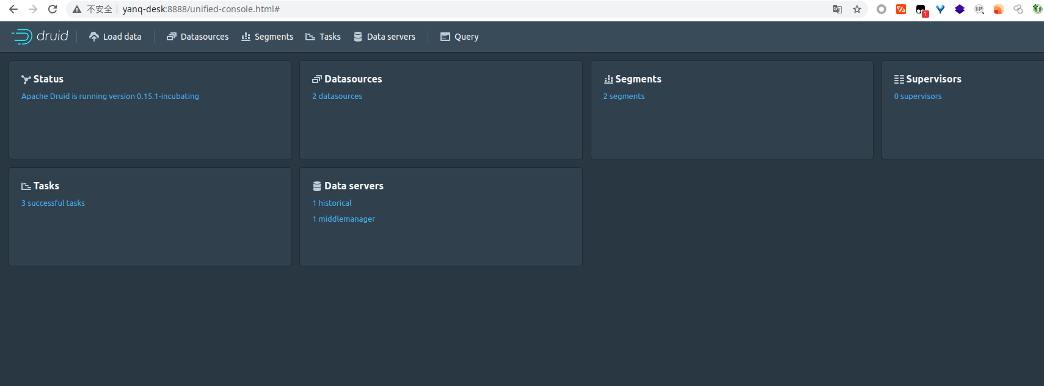Click the Apache Druid version status link
Viewport: 1044px width, 386px height.
coord(110,96)
